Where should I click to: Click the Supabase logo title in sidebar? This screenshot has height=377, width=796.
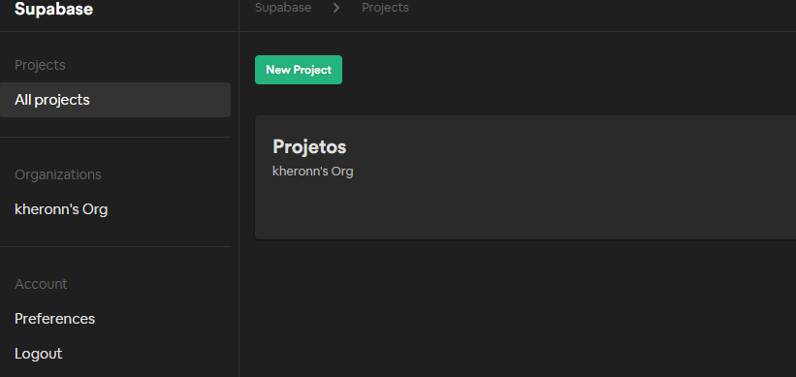53,9
